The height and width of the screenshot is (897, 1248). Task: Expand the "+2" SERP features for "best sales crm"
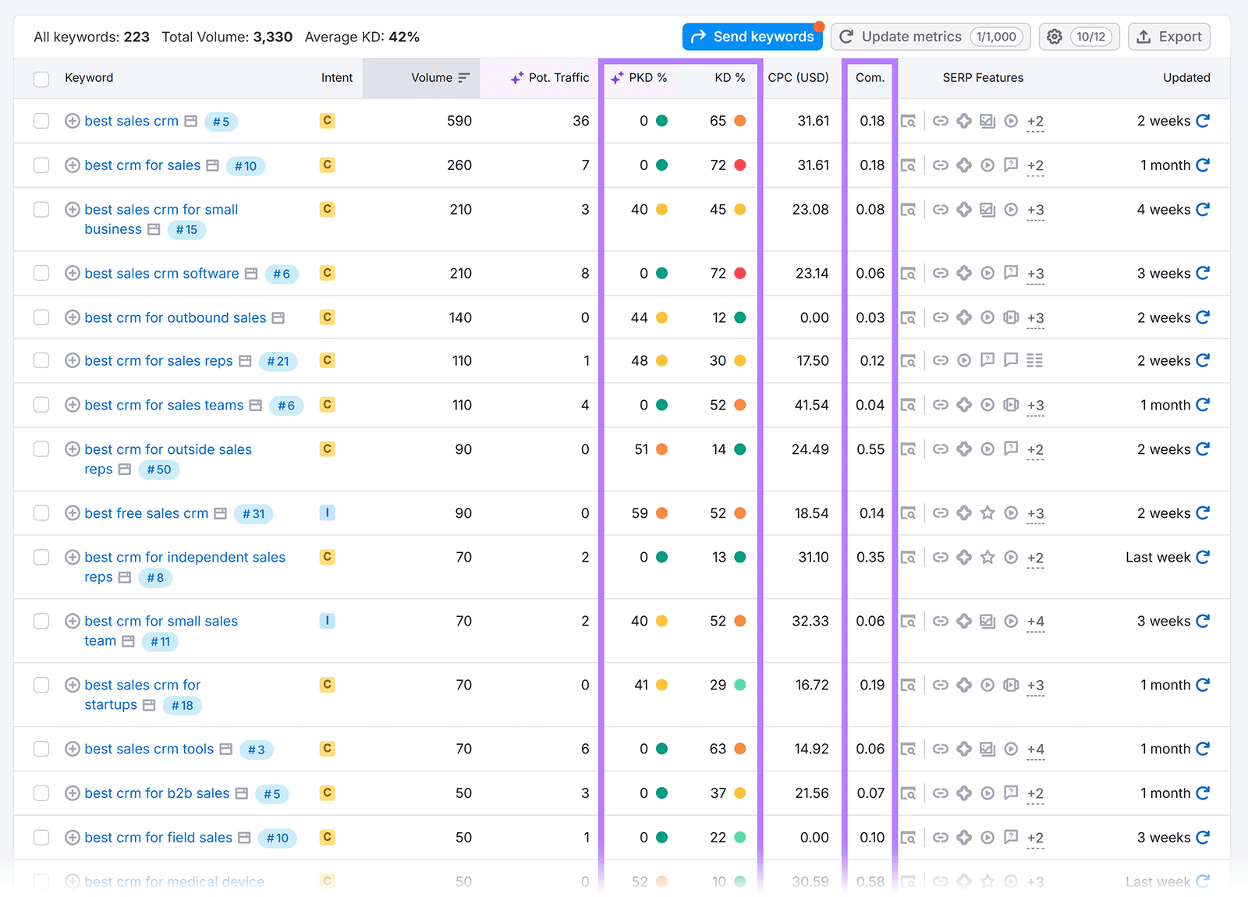tap(1035, 121)
